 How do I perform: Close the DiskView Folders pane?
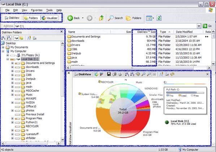[x=61, y=32]
